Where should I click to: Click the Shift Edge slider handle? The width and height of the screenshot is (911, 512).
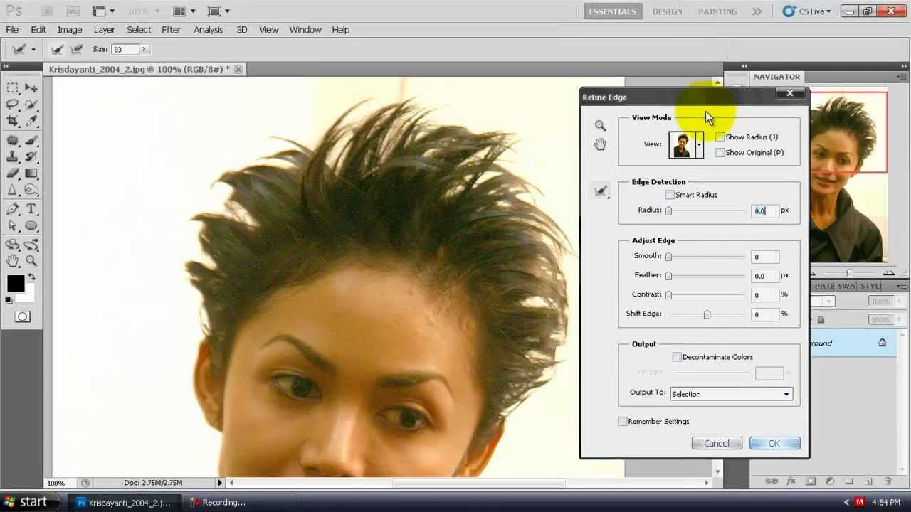(x=707, y=314)
